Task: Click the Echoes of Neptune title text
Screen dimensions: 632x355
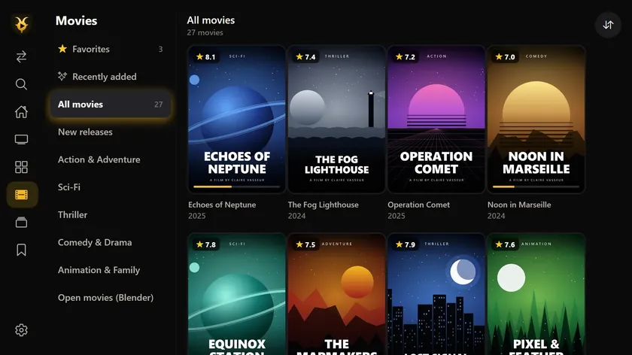Action: coord(222,205)
